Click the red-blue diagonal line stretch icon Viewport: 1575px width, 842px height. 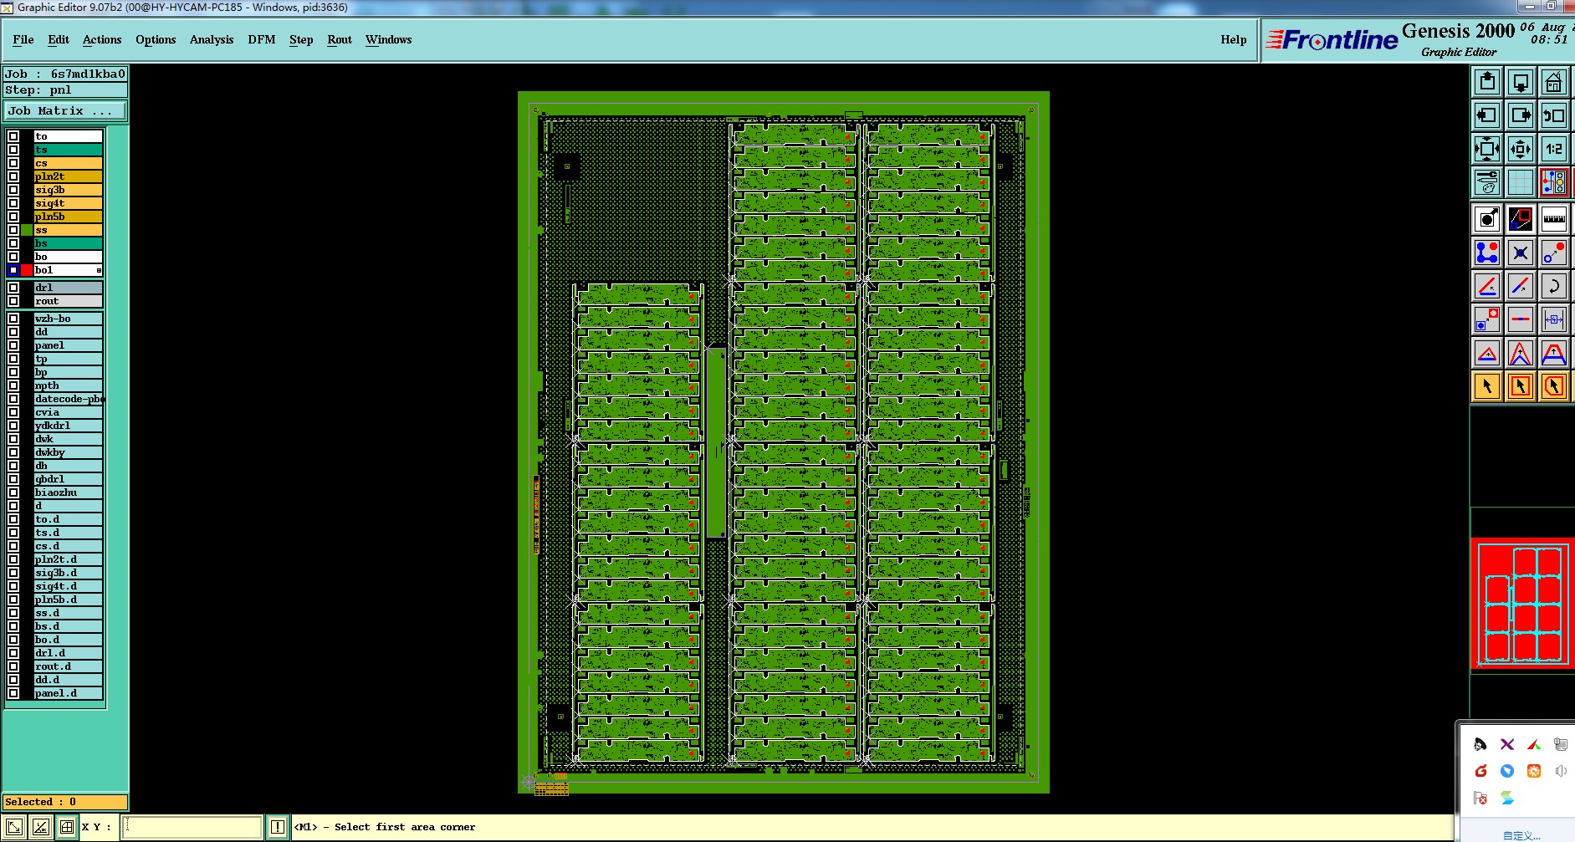coord(1521,286)
